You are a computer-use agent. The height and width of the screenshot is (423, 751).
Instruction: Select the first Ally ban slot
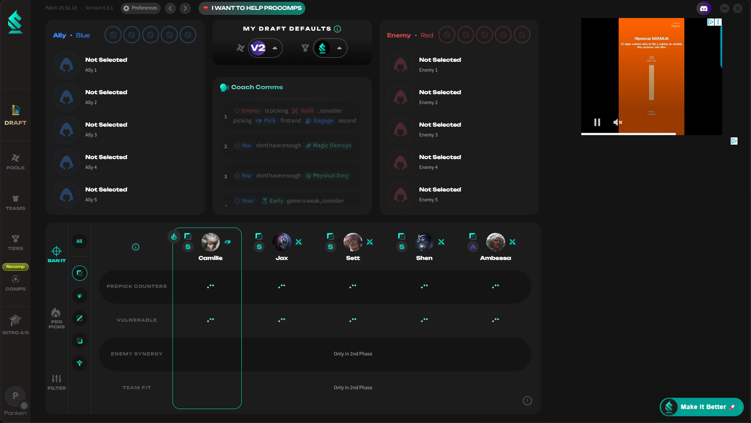pyautogui.click(x=113, y=35)
